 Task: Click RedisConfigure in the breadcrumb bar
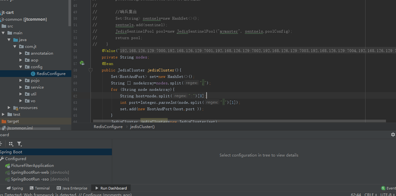click(x=108, y=127)
